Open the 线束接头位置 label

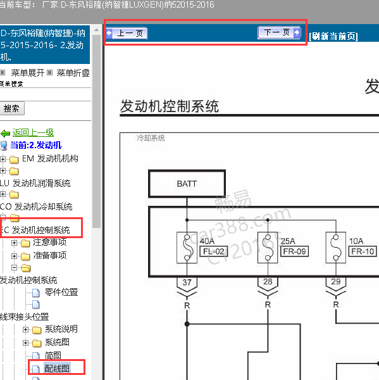(25, 317)
